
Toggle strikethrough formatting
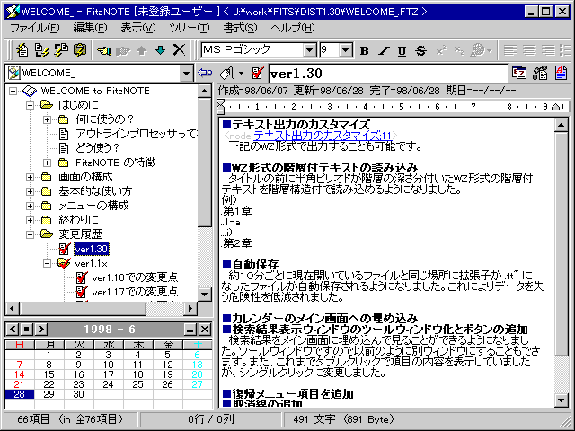[x=420, y=50]
